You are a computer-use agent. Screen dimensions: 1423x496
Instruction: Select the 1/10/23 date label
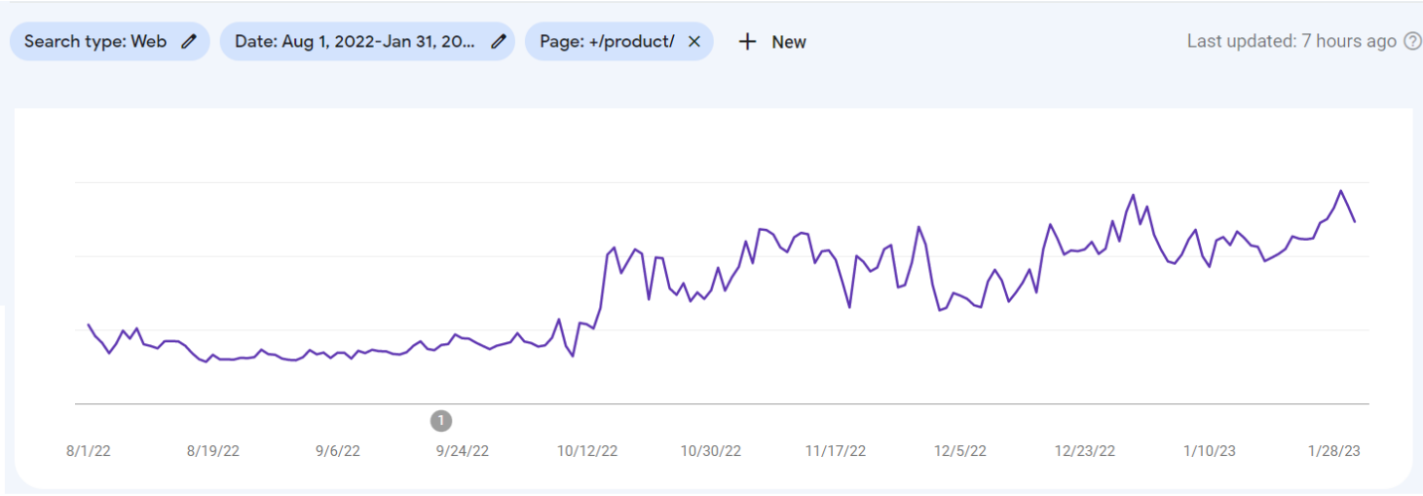click(1210, 451)
